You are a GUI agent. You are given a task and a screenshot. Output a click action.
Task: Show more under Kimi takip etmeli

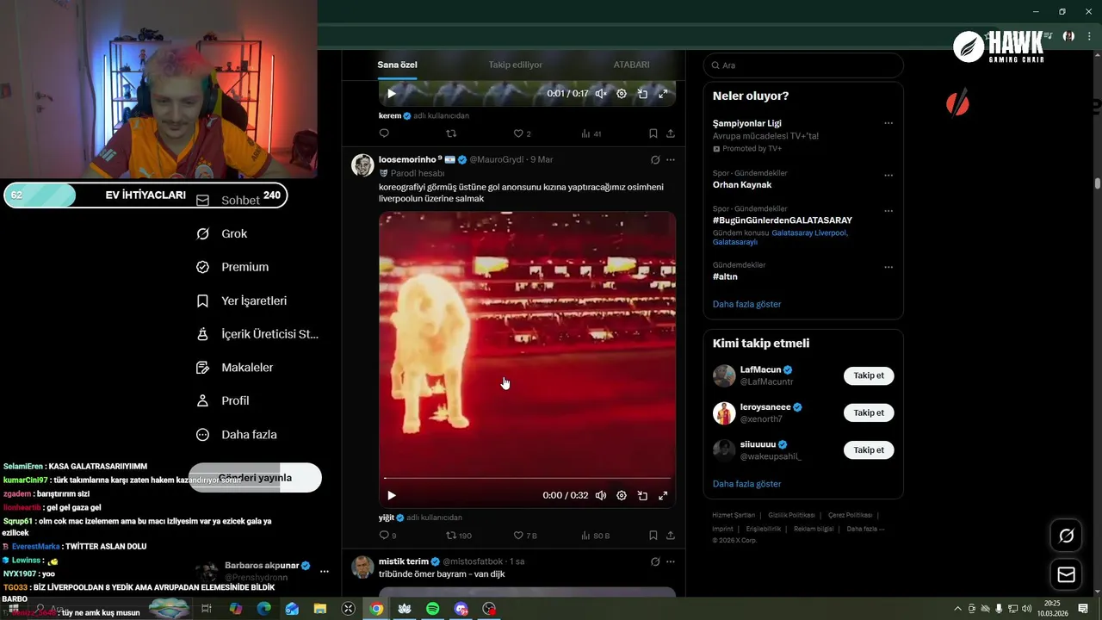pos(747,484)
